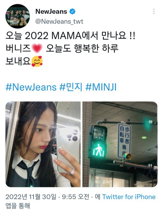Click the pink heart emoji after 버니즈
Image resolution: width=163 pixels, height=213 pixels.
pos(37,48)
